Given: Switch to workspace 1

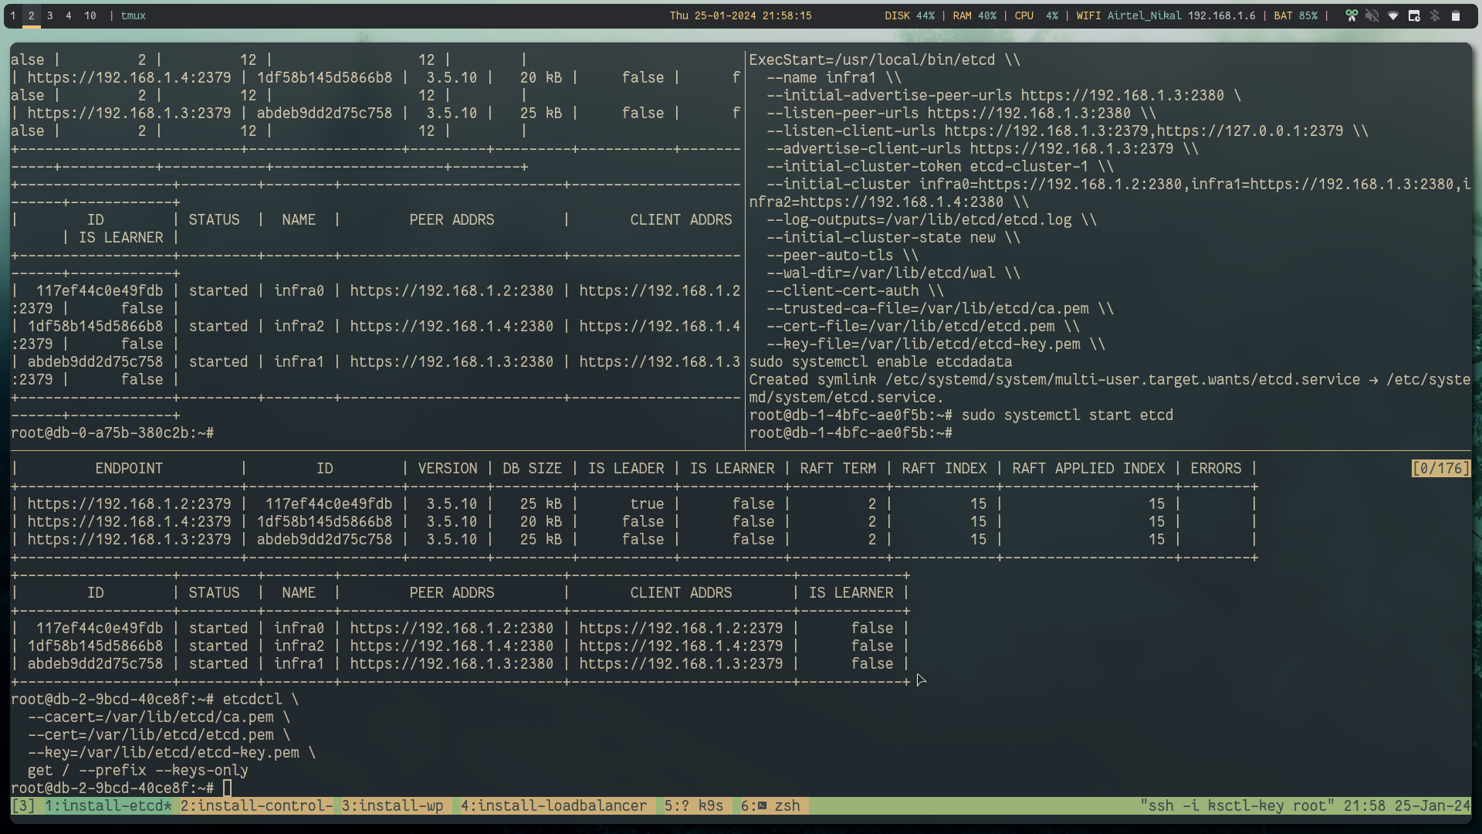Looking at the screenshot, I should [x=13, y=15].
